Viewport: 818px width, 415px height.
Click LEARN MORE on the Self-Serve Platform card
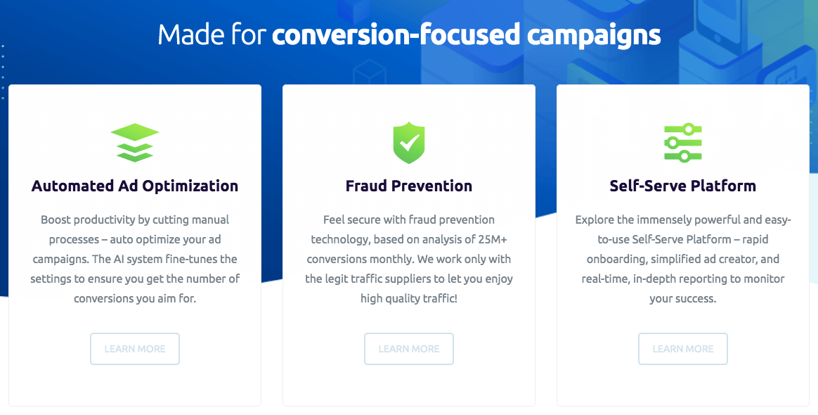click(682, 348)
